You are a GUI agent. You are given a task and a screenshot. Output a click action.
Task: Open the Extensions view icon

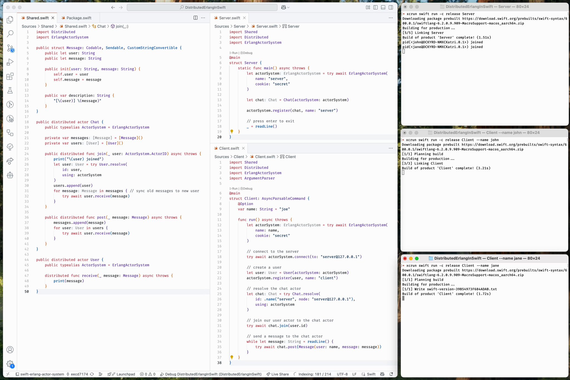(x=10, y=76)
